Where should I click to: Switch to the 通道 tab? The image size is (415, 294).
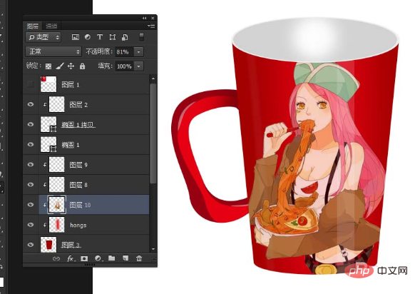pos(51,26)
